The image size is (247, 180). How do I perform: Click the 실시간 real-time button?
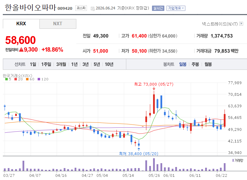coord(158,8)
